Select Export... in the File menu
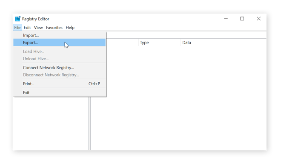Screen dimensions: 281x165 point(60,42)
